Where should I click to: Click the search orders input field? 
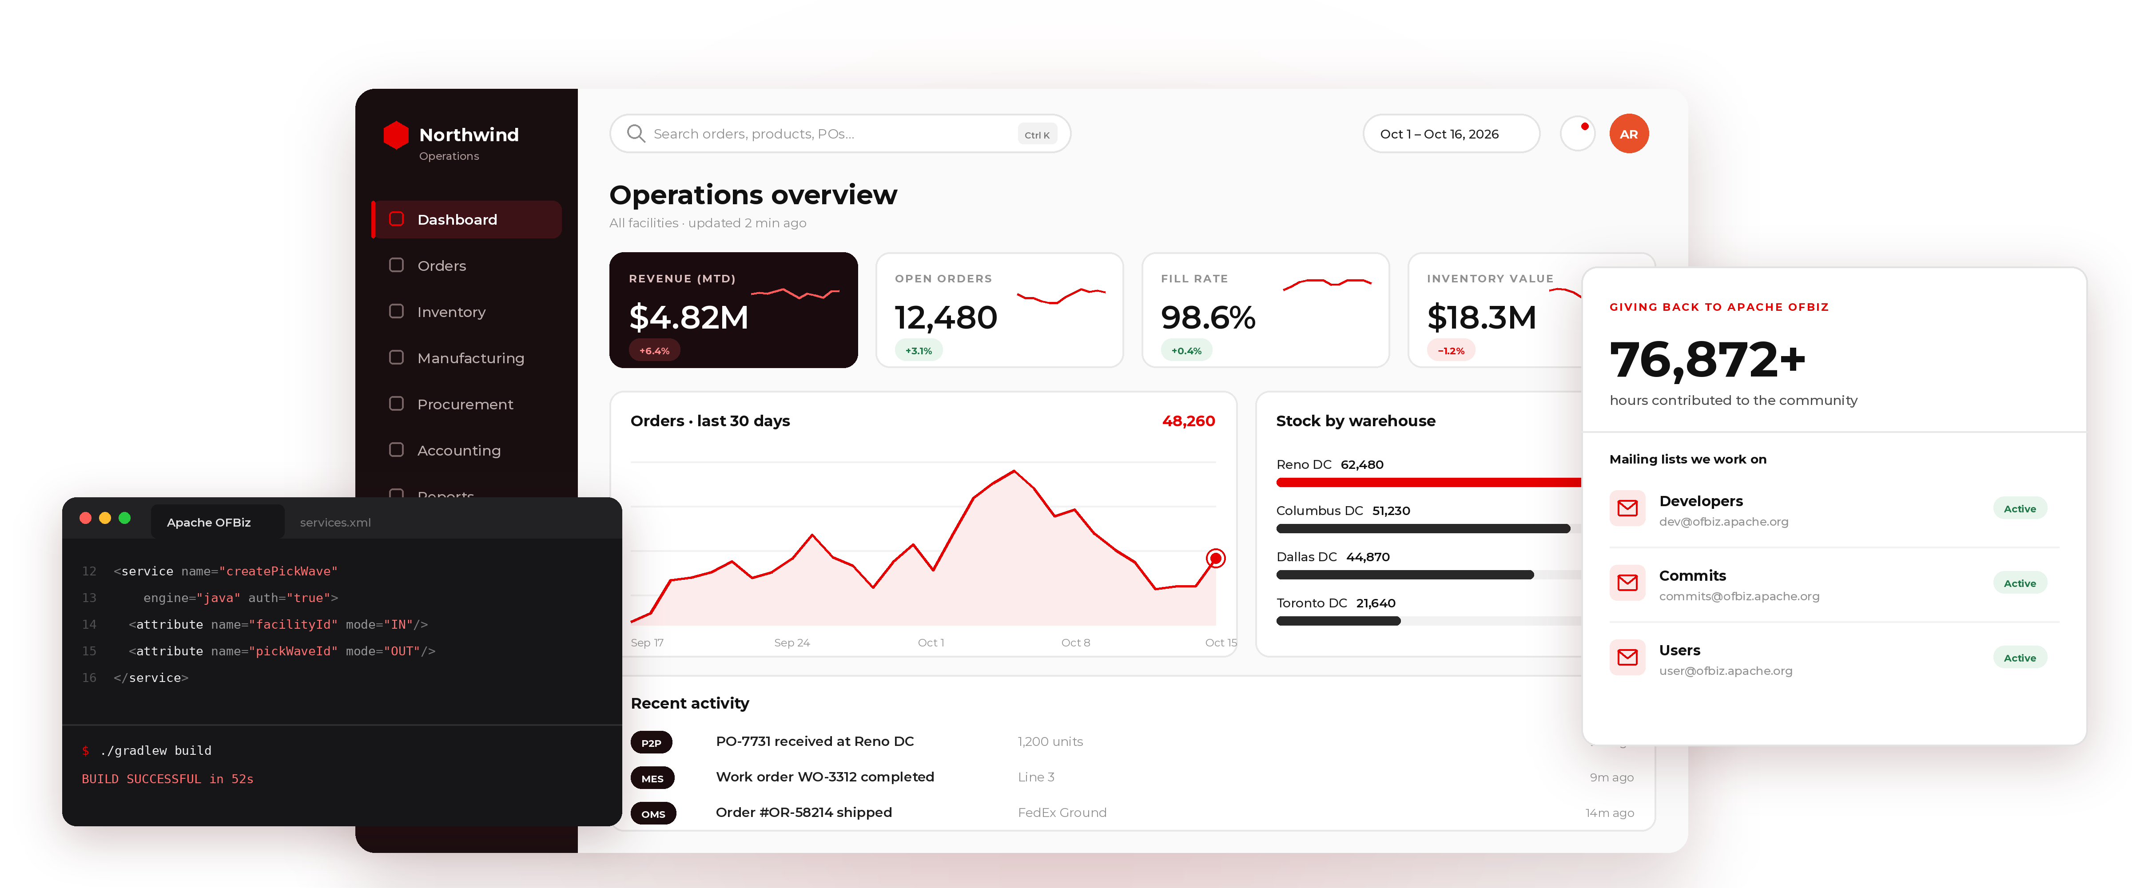[840, 133]
